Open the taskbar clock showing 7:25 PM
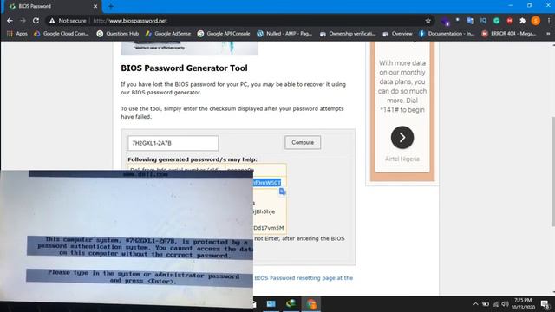Screen dimensions: 555x312 (x=523, y=304)
